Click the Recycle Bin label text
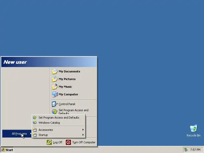Screen dimensions: 204x153 tap(194, 135)
